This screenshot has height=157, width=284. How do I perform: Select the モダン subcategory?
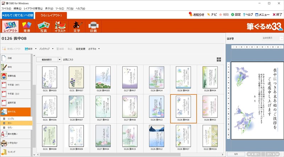16,128
